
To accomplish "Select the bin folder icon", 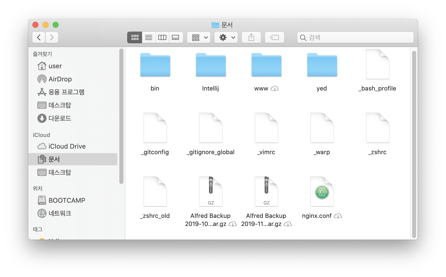I will (155, 65).
